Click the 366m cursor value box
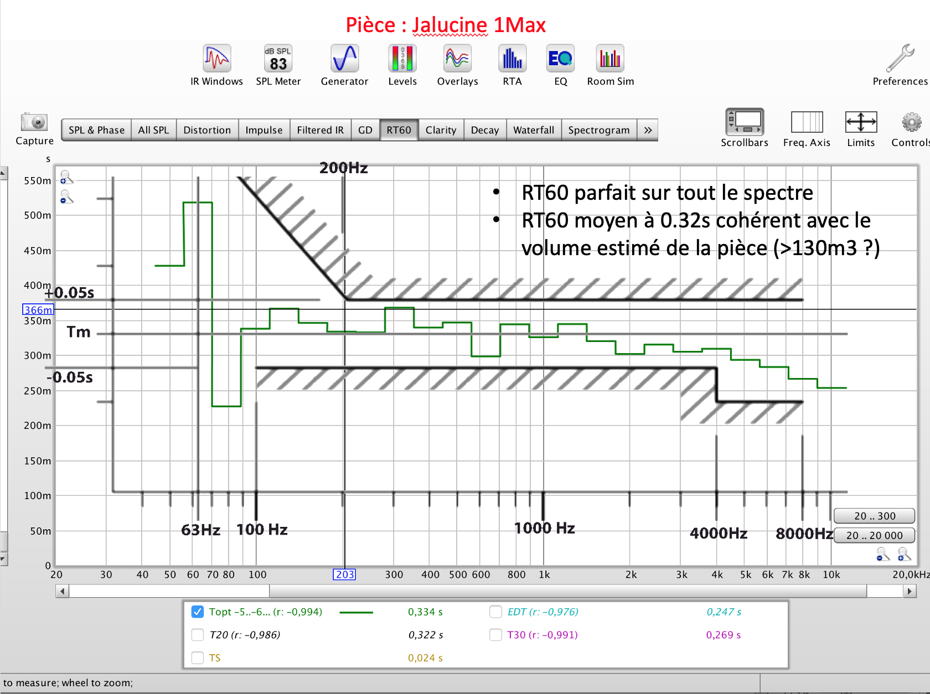Viewport: 930px width, 694px height. pyautogui.click(x=38, y=309)
